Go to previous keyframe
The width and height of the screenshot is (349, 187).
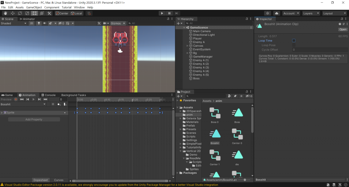(28, 99)
